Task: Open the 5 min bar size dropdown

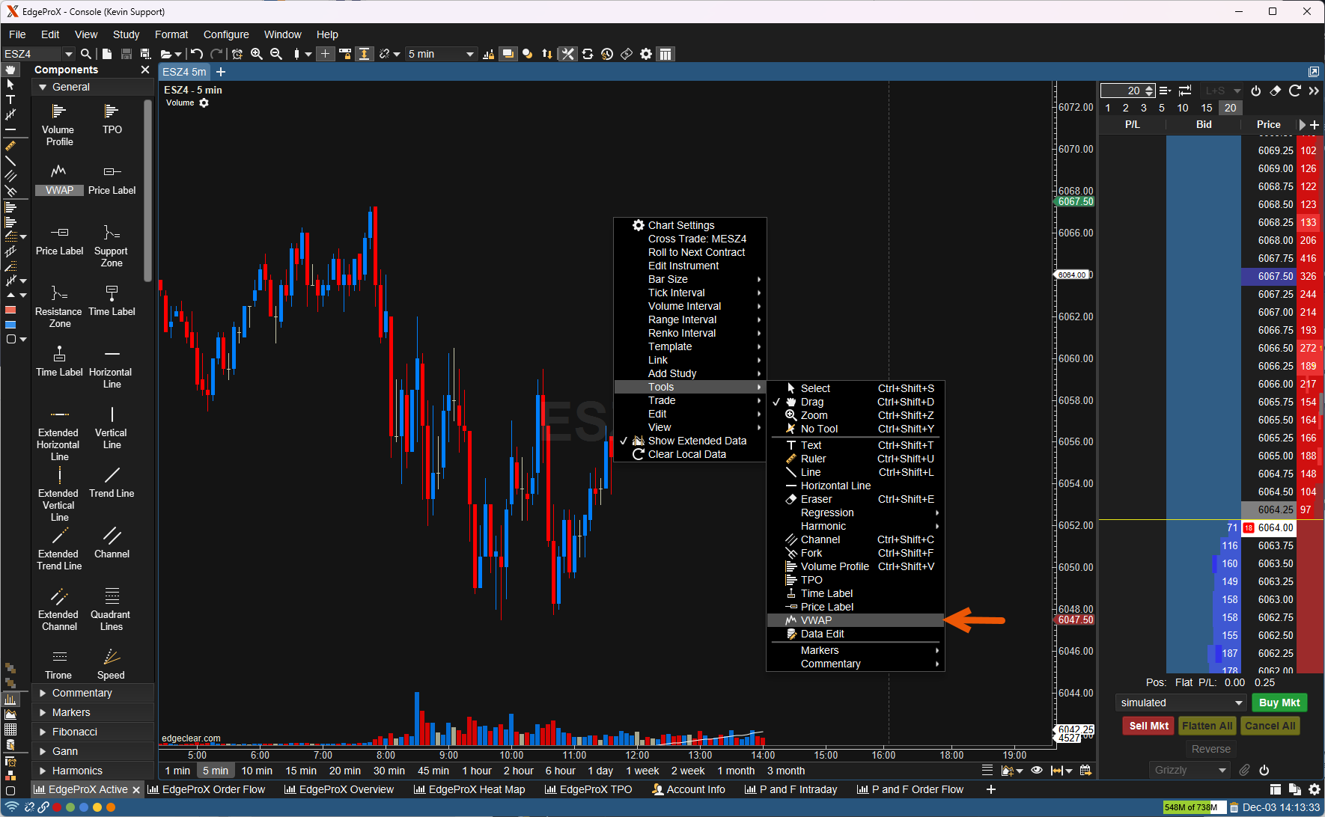Action: click(x=441, y=54)
